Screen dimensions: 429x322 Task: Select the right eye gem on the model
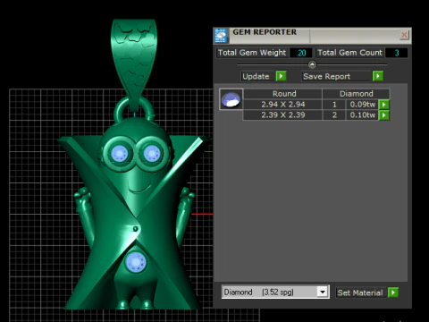pos(152,154)
